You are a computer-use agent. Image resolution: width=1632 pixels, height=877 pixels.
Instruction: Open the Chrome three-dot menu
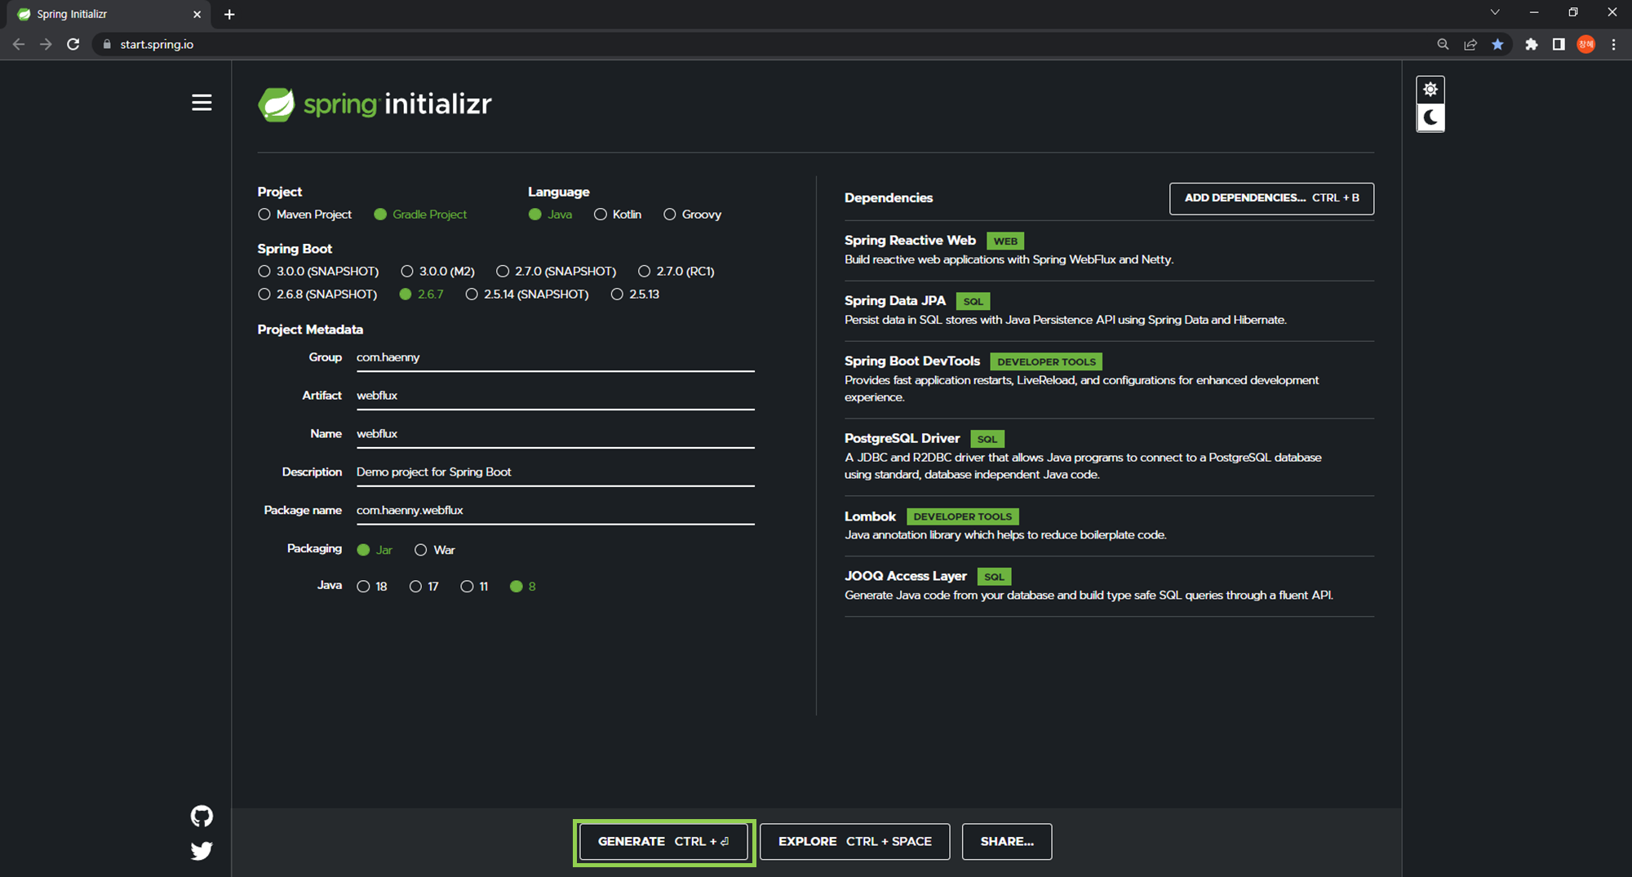[x=1613, y=44]
